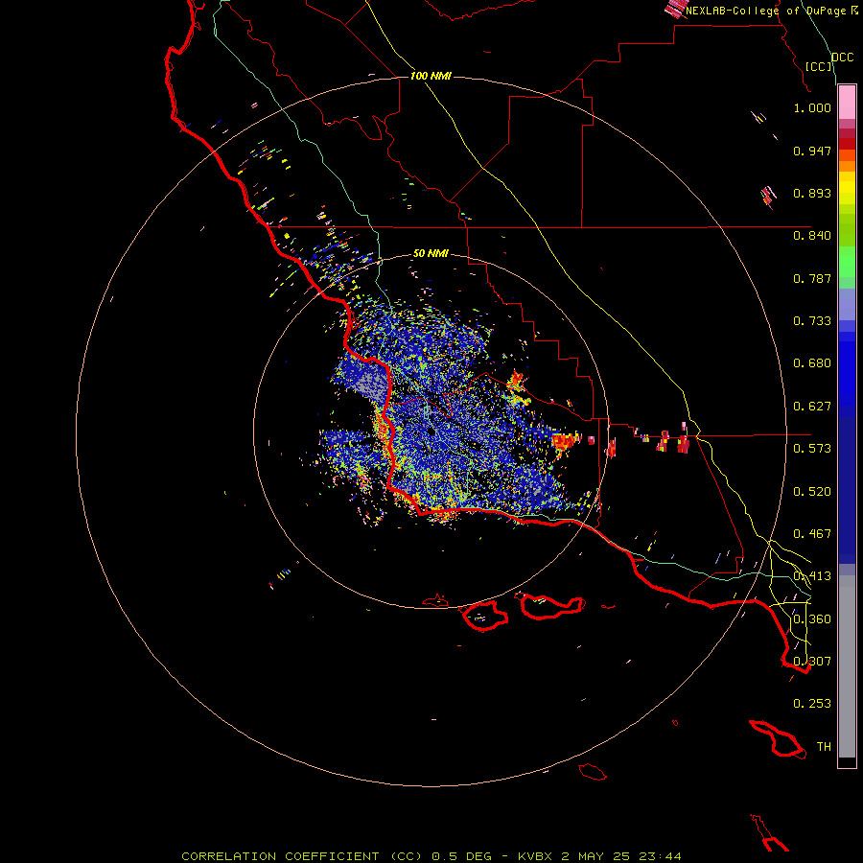The height and width of the screenshot is (863, 863).
Task: Click the 0.627 legend value
Action: pyautogui.click(x=812, y=407)
